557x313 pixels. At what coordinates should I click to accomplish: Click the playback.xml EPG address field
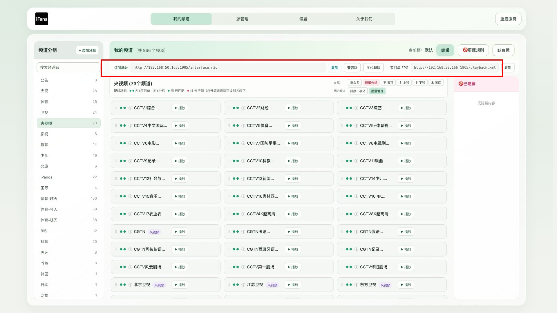click(455, 68)
